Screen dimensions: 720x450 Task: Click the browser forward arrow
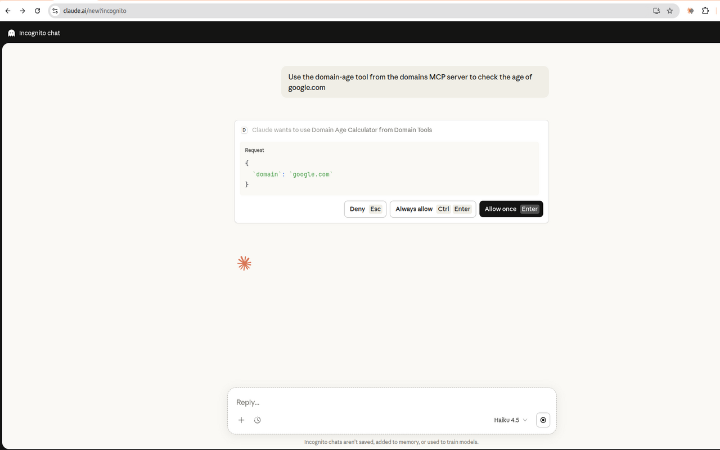click(x=22, y=11)
